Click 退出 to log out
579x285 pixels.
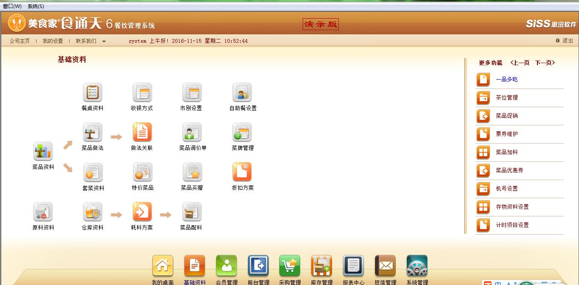tap(565, 41)
